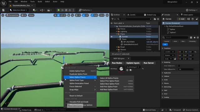Open the Add content quick-add icon

tap(35, 10)
